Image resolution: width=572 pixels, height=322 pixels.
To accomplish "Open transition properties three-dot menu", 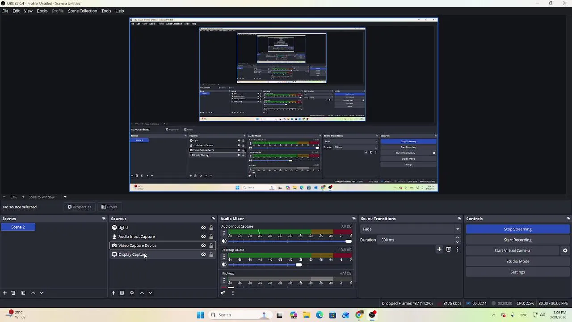I will 457,250.
